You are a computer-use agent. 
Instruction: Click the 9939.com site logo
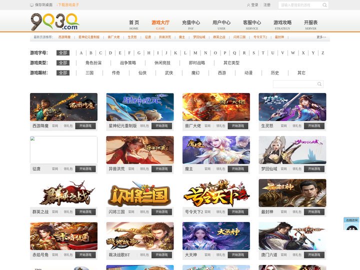coord(55,21)
